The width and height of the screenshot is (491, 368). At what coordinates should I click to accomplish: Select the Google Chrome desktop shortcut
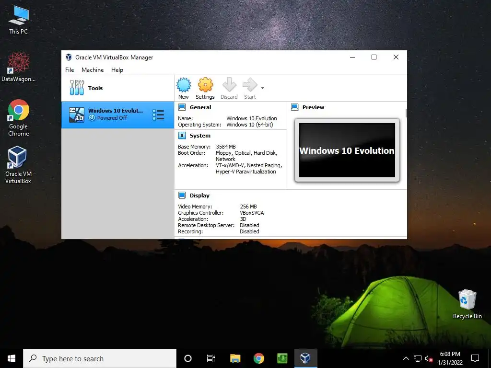pos(19,118)
